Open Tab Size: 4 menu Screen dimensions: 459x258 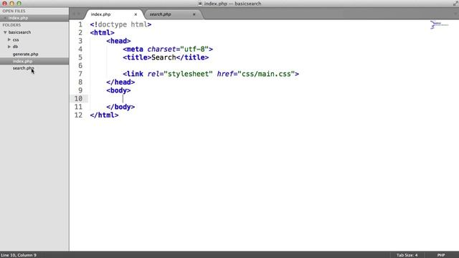point(407,255)
